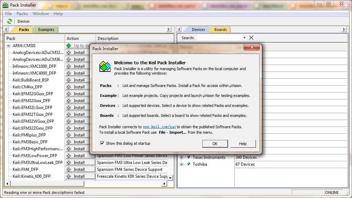Viewport: 352px width, 198px height.
Task: Open the www.keil.com/pac link
Action: pyautogui.click(x=159, y=127)
